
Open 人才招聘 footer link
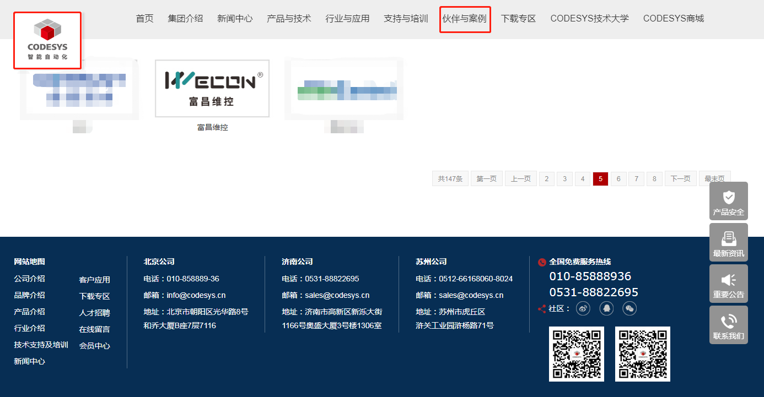(x=94, y=313)
